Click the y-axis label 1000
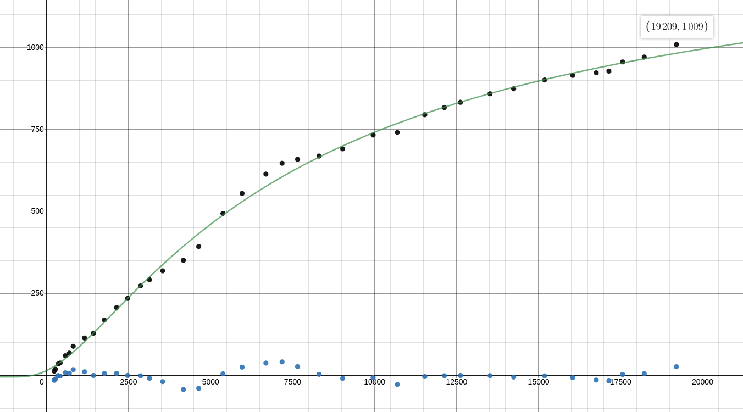Viewport: 743px width, 412px height. [x=35, y=47]
